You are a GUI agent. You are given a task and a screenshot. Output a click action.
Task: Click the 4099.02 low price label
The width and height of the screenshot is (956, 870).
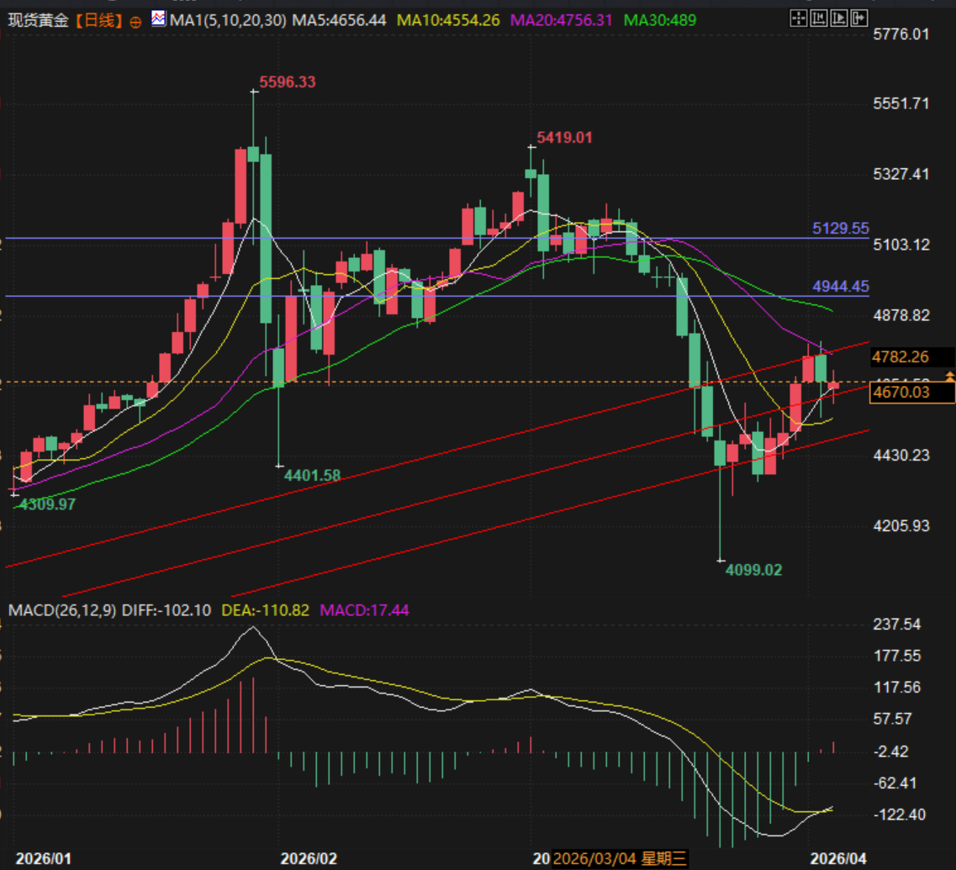coord(753,569)
